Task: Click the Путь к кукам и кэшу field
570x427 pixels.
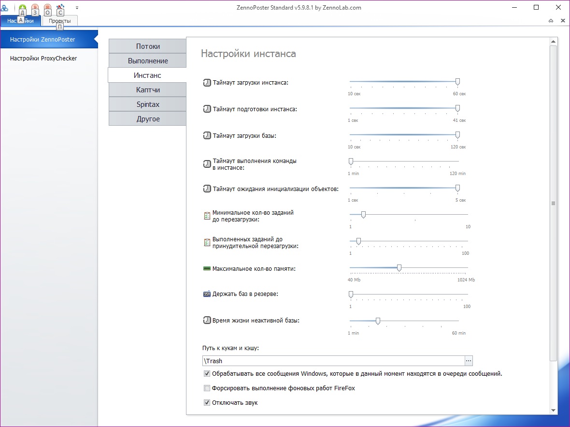Action: [x=333, y=361]
